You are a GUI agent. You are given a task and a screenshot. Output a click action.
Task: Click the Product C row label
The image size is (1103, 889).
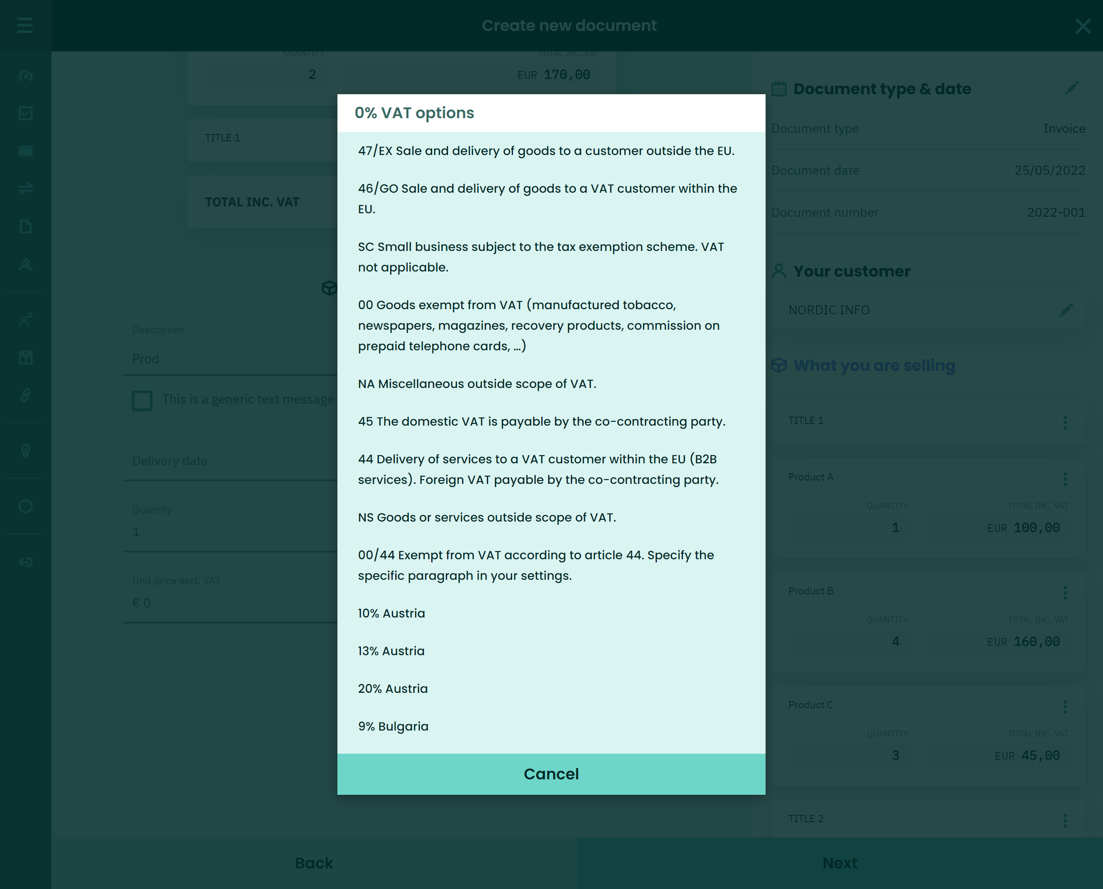point(811,704)
